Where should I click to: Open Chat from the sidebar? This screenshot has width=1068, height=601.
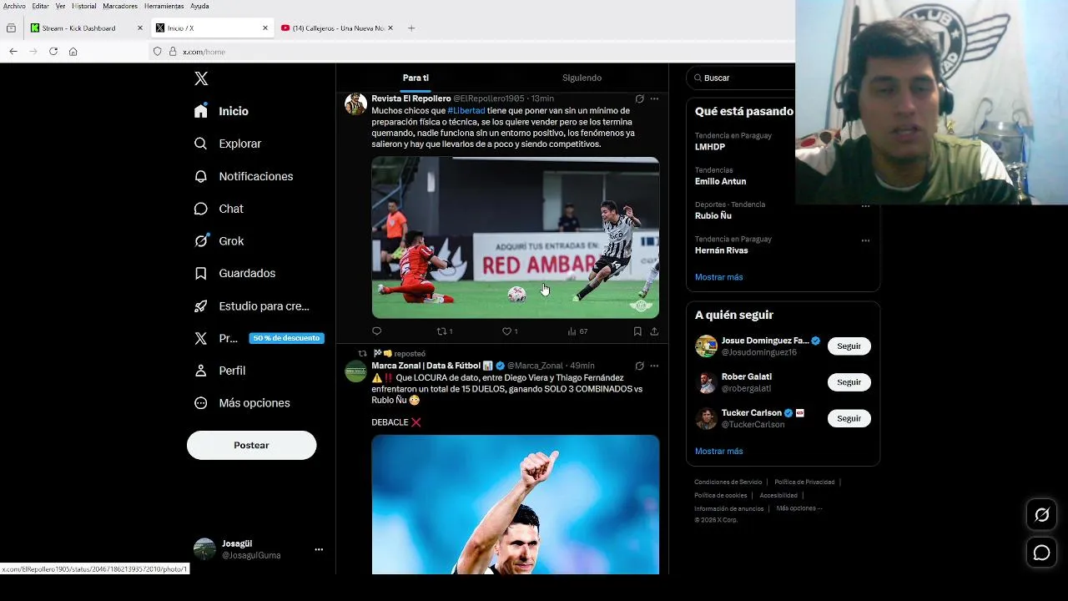click(219, 209)
